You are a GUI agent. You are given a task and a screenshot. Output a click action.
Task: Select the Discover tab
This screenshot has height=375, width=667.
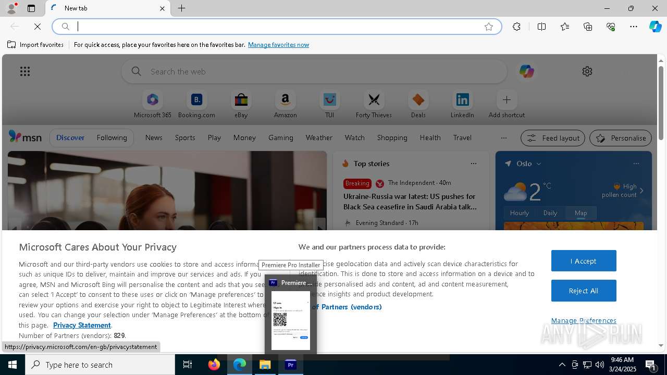(x=70, y=137)
